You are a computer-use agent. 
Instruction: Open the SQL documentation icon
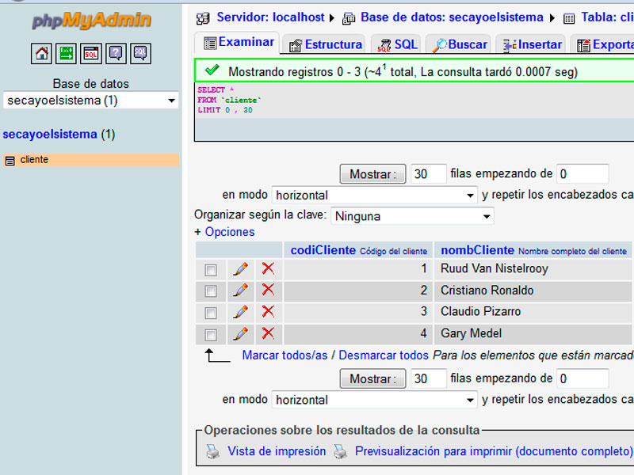[x=140, y=54]
